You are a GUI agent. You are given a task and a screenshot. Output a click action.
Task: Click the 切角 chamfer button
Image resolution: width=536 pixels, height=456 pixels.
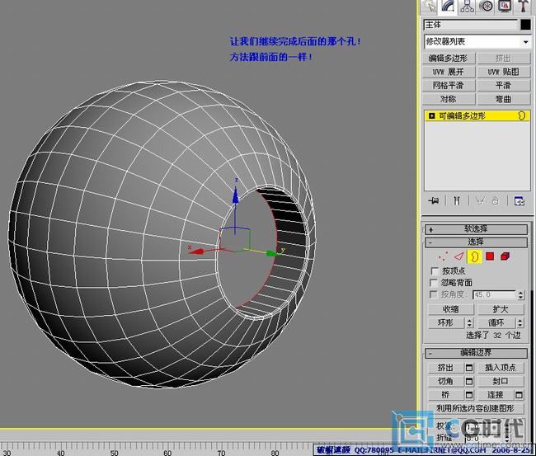[446, 382]
